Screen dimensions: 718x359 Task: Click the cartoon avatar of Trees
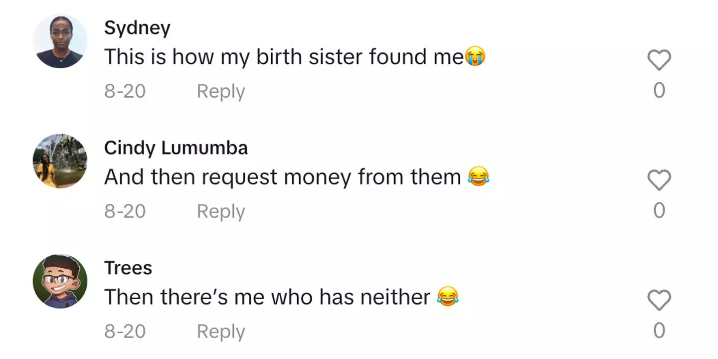click(60, 281)
